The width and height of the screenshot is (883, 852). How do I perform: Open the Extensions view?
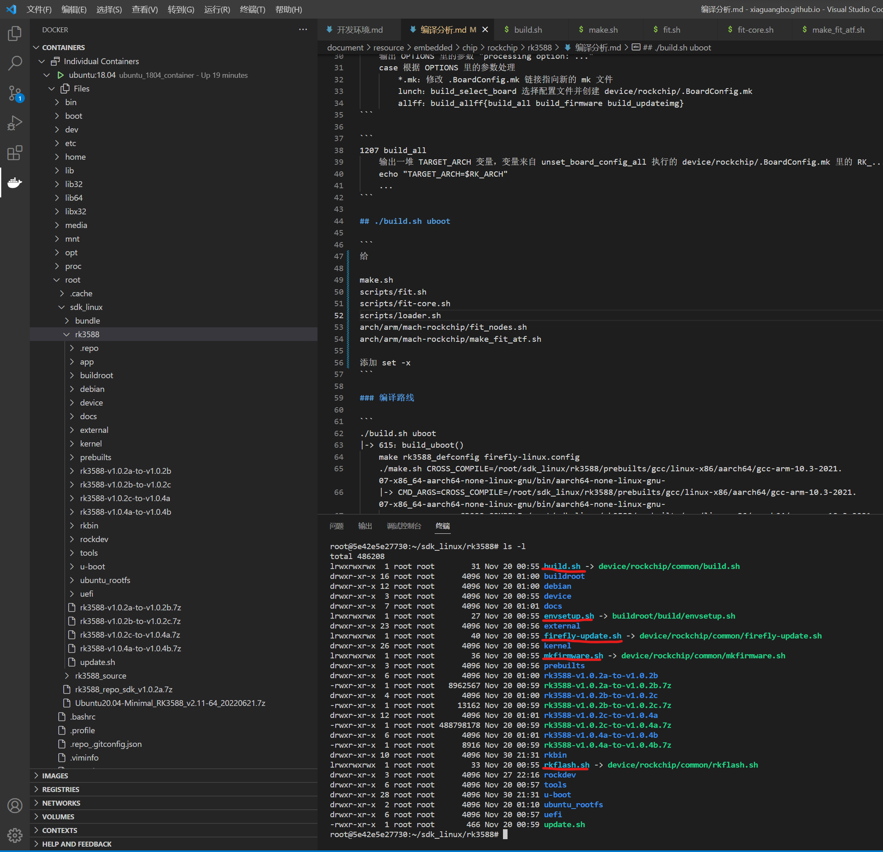15,153
